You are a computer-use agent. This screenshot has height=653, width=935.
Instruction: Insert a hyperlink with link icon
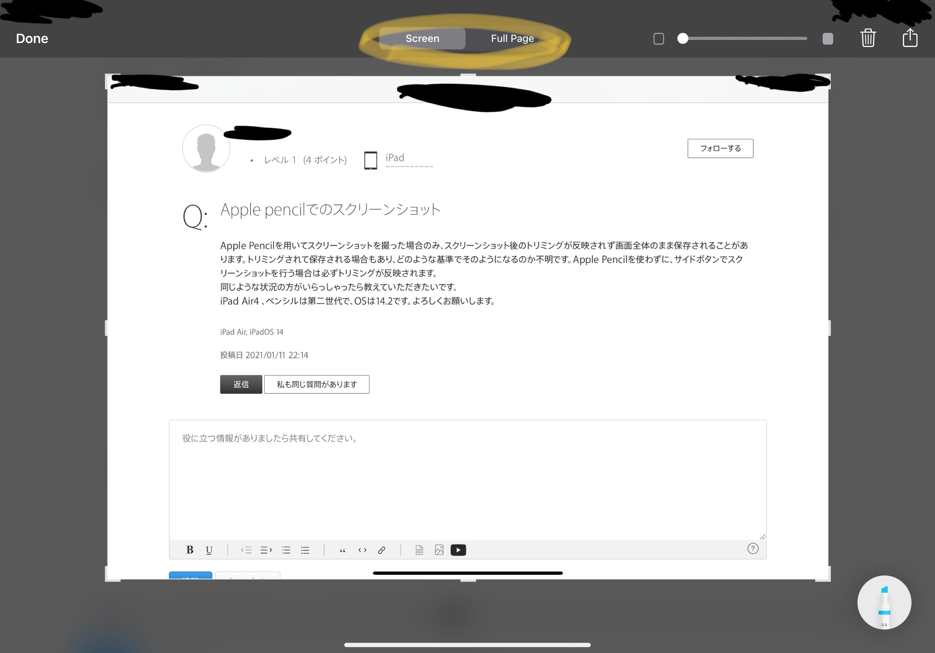(382, 550)
